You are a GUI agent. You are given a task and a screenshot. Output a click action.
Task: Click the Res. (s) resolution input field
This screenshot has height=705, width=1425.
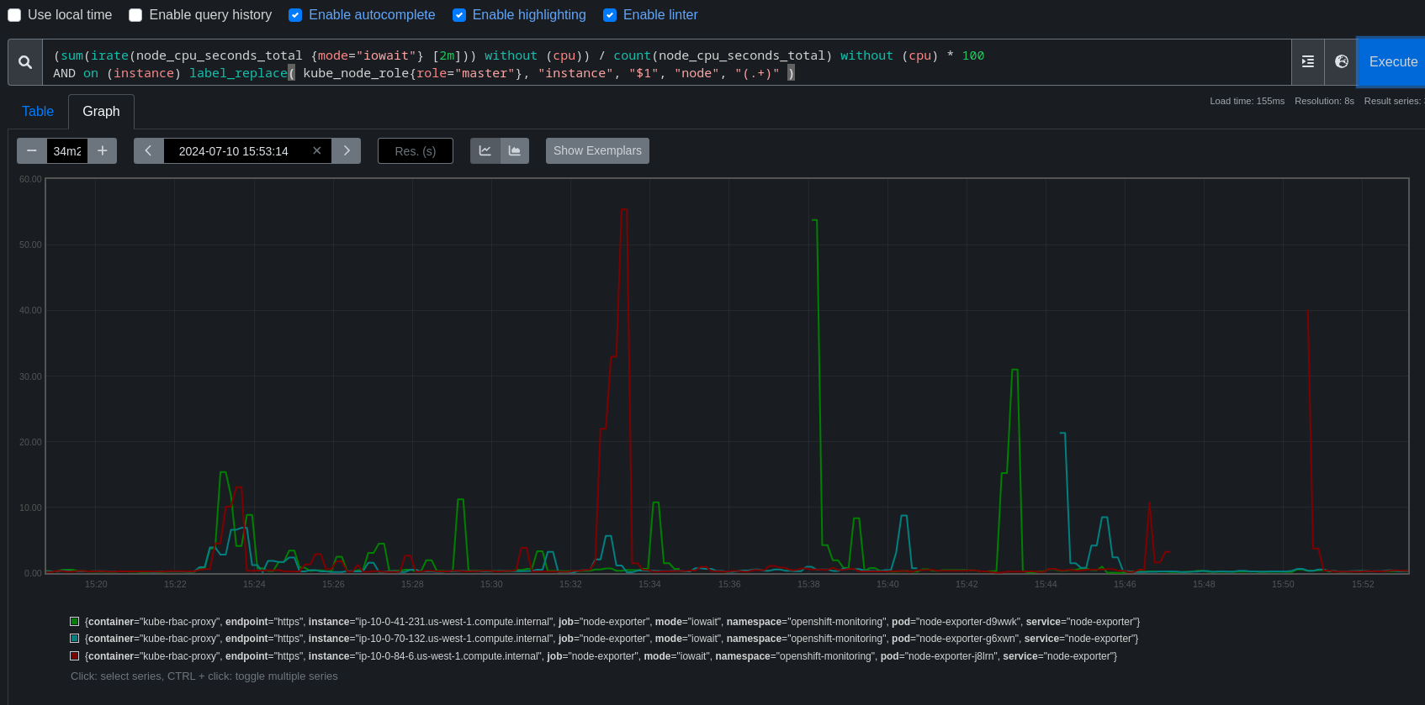416,151
